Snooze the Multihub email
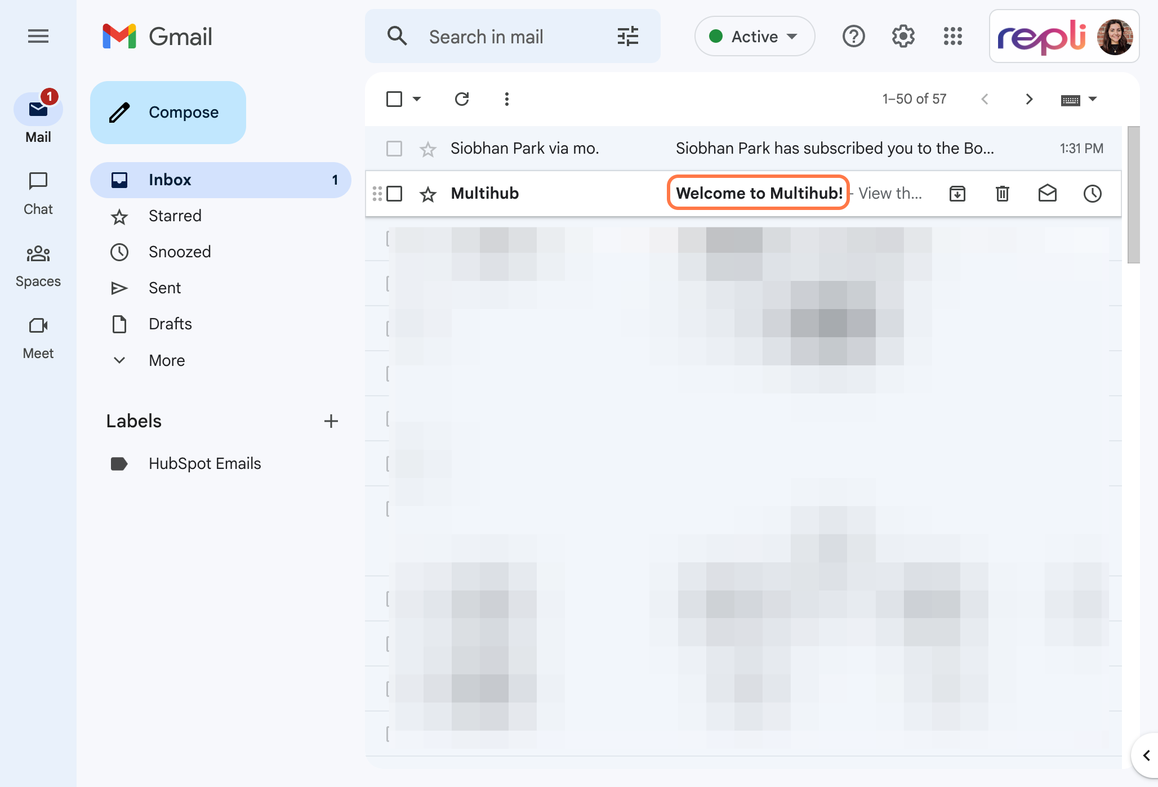Image resolution: width=1158 pixels, height=787 pixels. pyautogui.click(x=1093, y=194)
